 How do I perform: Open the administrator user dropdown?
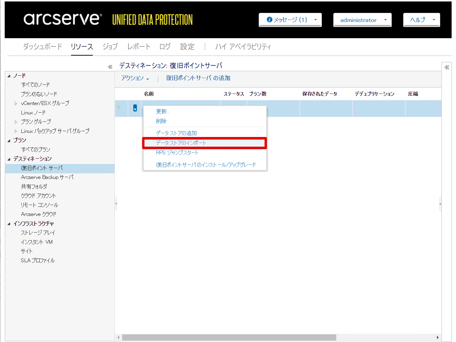point(362,20)
